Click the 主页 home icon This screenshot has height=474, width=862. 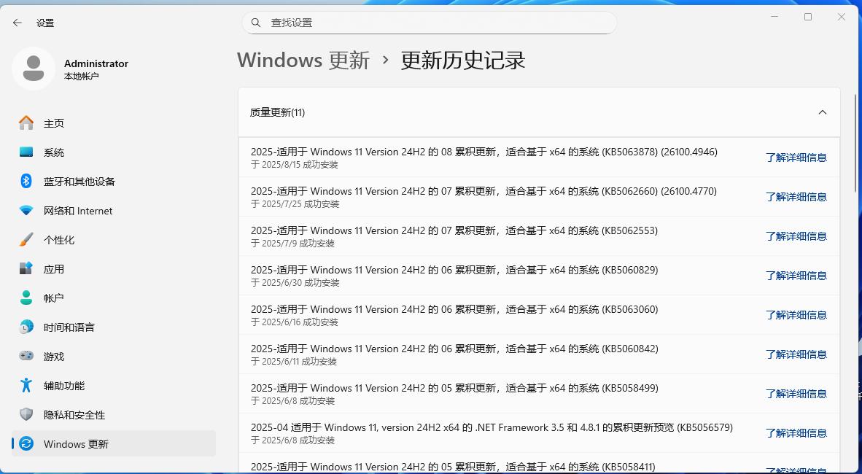coord(26,123)
